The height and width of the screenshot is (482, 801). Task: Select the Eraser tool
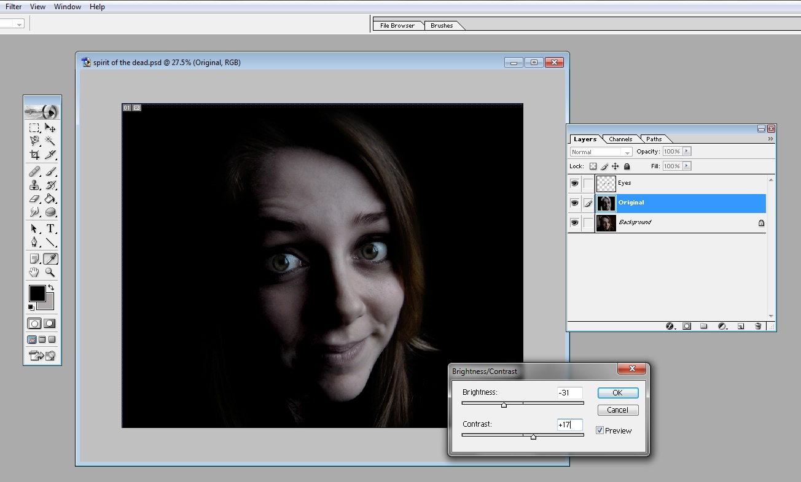(x=34, y=198)
